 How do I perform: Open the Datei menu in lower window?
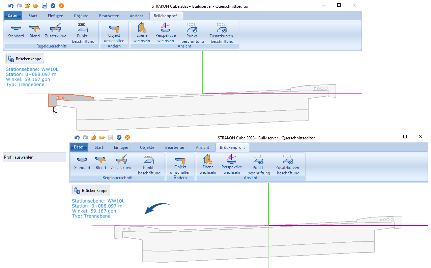point(79,147)
